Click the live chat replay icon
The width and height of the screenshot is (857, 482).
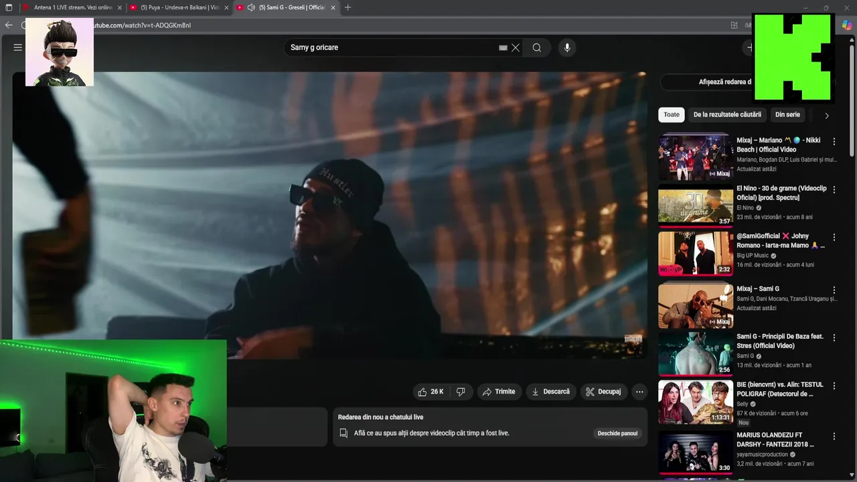point(343,433)
